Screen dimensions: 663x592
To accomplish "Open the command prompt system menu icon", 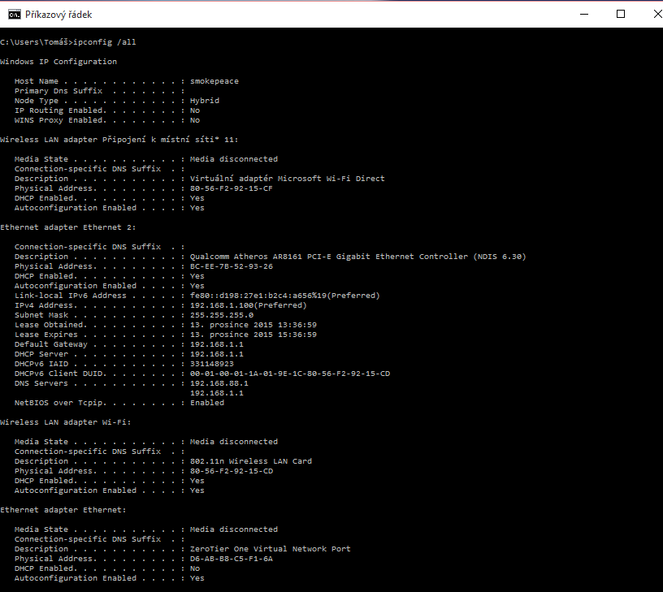I will click(x=15, y=15).
